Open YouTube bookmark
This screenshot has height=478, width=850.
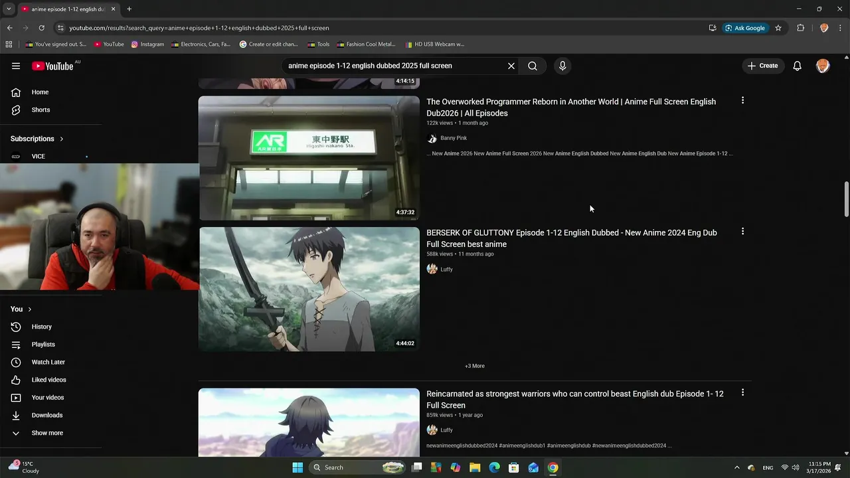click(109, 44)
